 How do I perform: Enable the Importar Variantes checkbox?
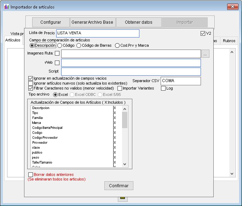[120, 88]
